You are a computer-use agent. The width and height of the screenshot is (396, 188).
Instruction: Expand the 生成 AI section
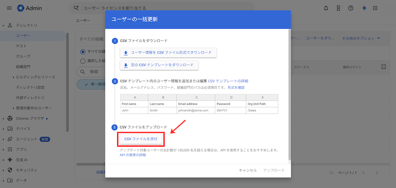3,160
